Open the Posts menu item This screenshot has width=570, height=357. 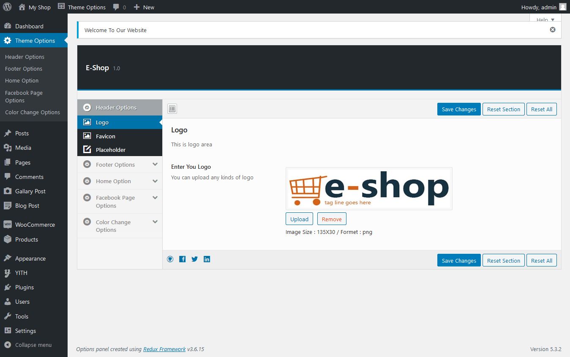[x=34, y=133]
